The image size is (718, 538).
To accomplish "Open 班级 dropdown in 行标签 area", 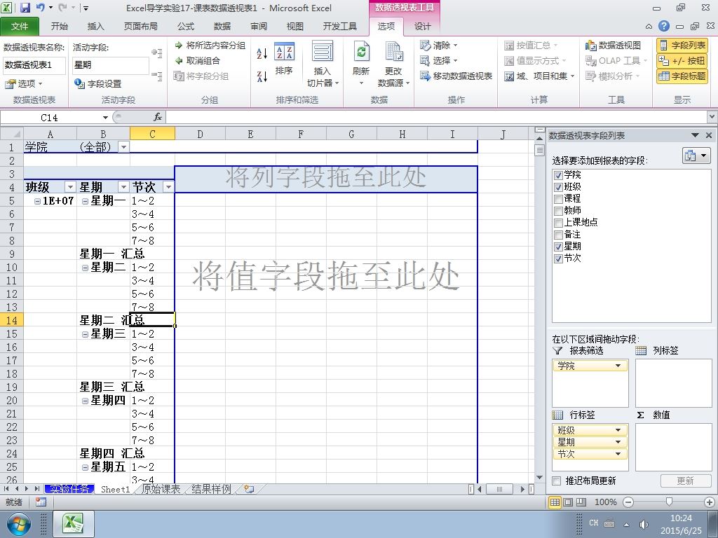I will (618, 430).
